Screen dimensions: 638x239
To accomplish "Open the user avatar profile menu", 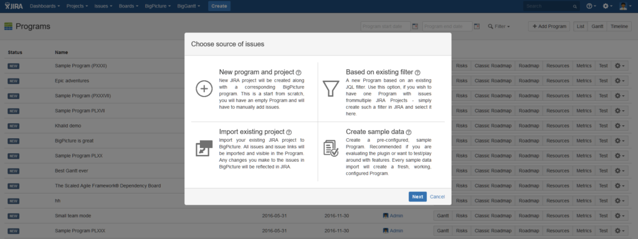I will 626,6.
